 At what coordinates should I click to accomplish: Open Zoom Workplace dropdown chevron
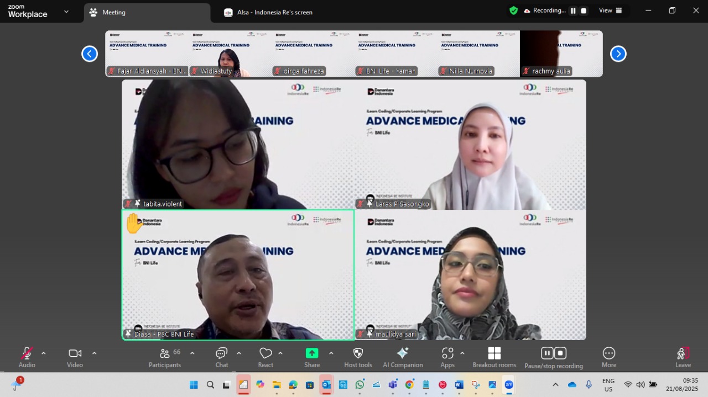click(x=66, y=11)
